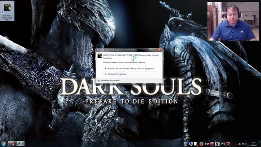
Task: Open the red recorder app taskbar button
Action: [x=12, y=144]
